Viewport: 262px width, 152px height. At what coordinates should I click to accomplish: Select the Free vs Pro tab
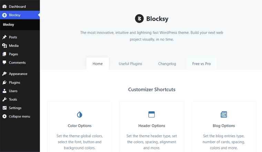point(201,64)
